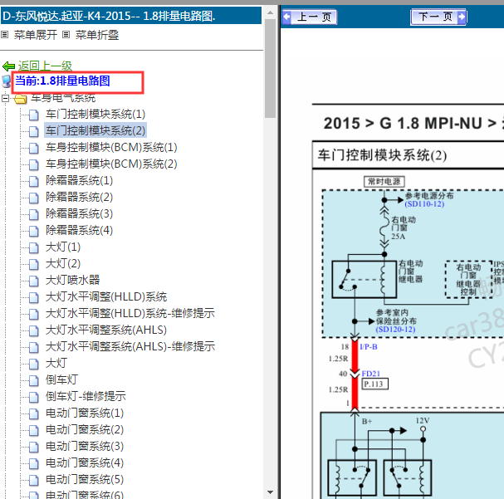This screenshot has height=499, width=504.
Task: Click 返回上一级 to go back a level
Action: [x=45, y=66]
